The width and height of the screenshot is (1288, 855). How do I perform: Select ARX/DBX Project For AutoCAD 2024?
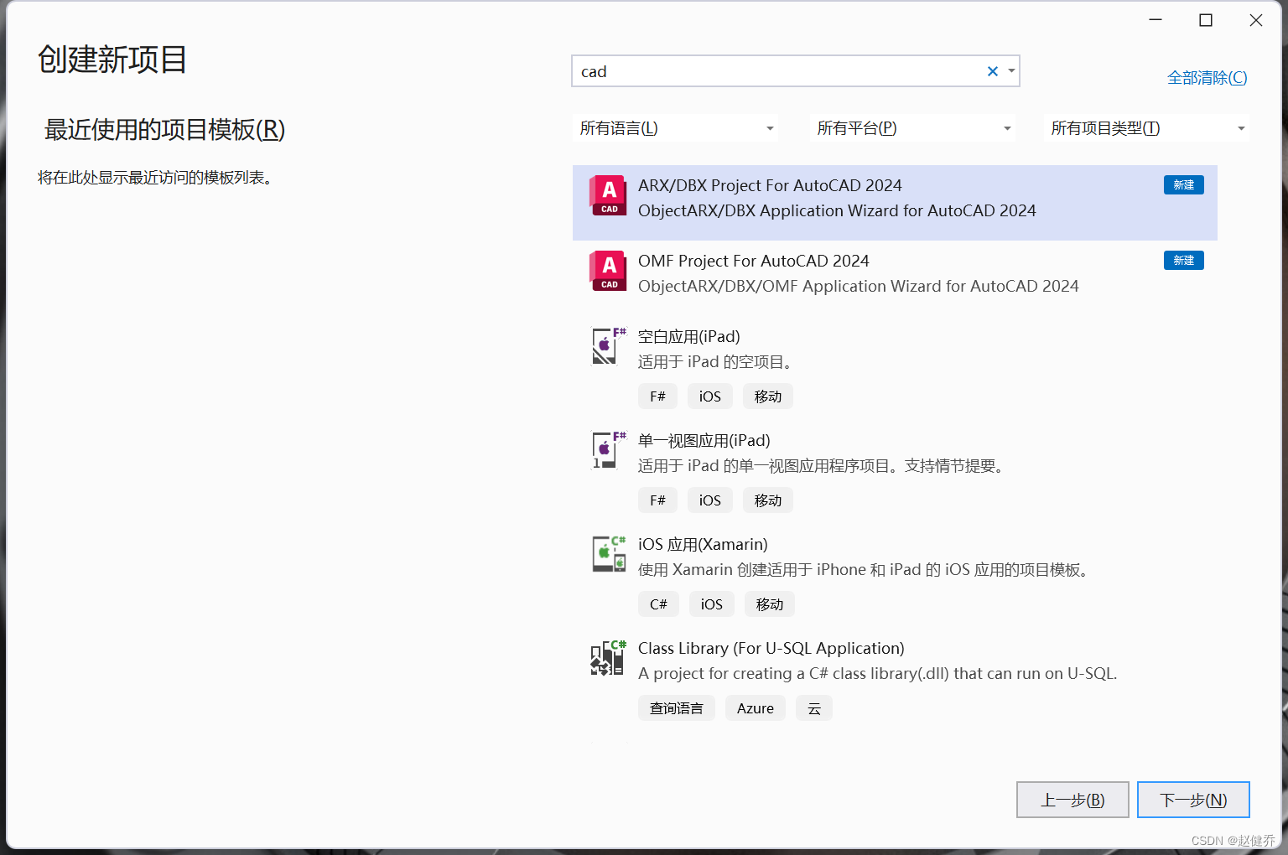[895, 203]
